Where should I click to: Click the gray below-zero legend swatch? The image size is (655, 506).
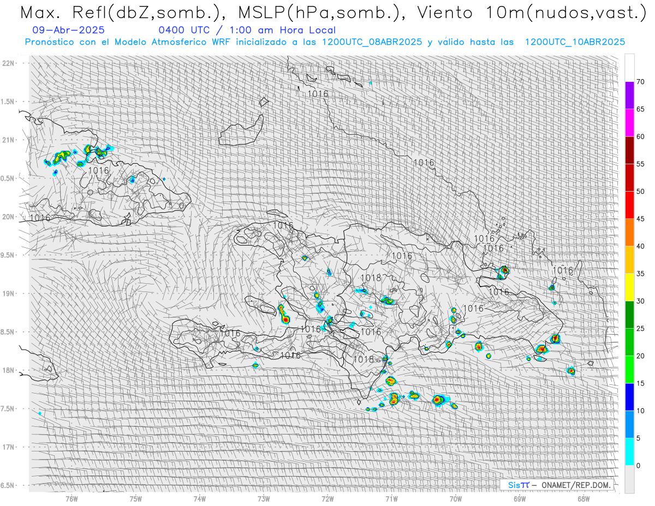coord(629,479)
